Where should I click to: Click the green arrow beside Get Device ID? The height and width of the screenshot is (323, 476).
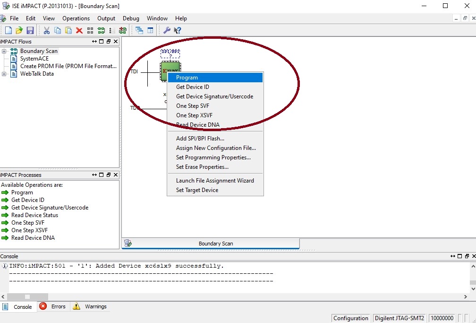(x=5, y=200)
